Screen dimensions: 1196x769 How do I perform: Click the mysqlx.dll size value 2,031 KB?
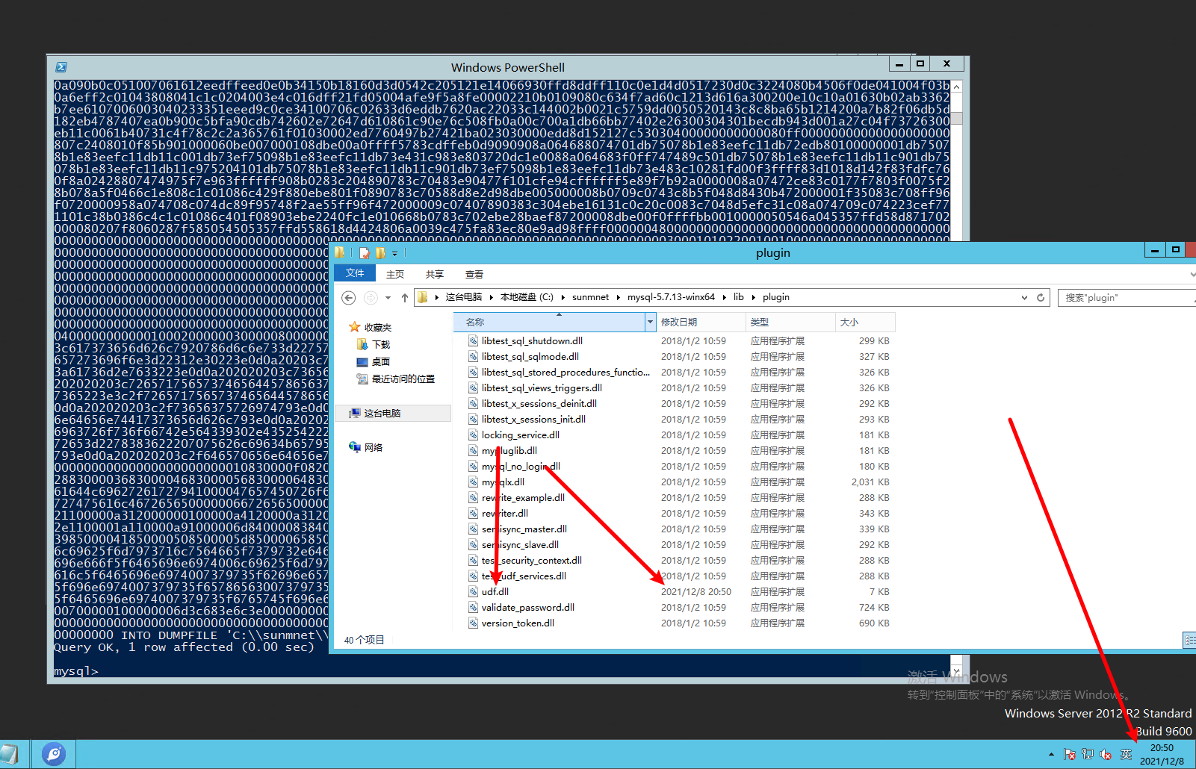(870, 482)
